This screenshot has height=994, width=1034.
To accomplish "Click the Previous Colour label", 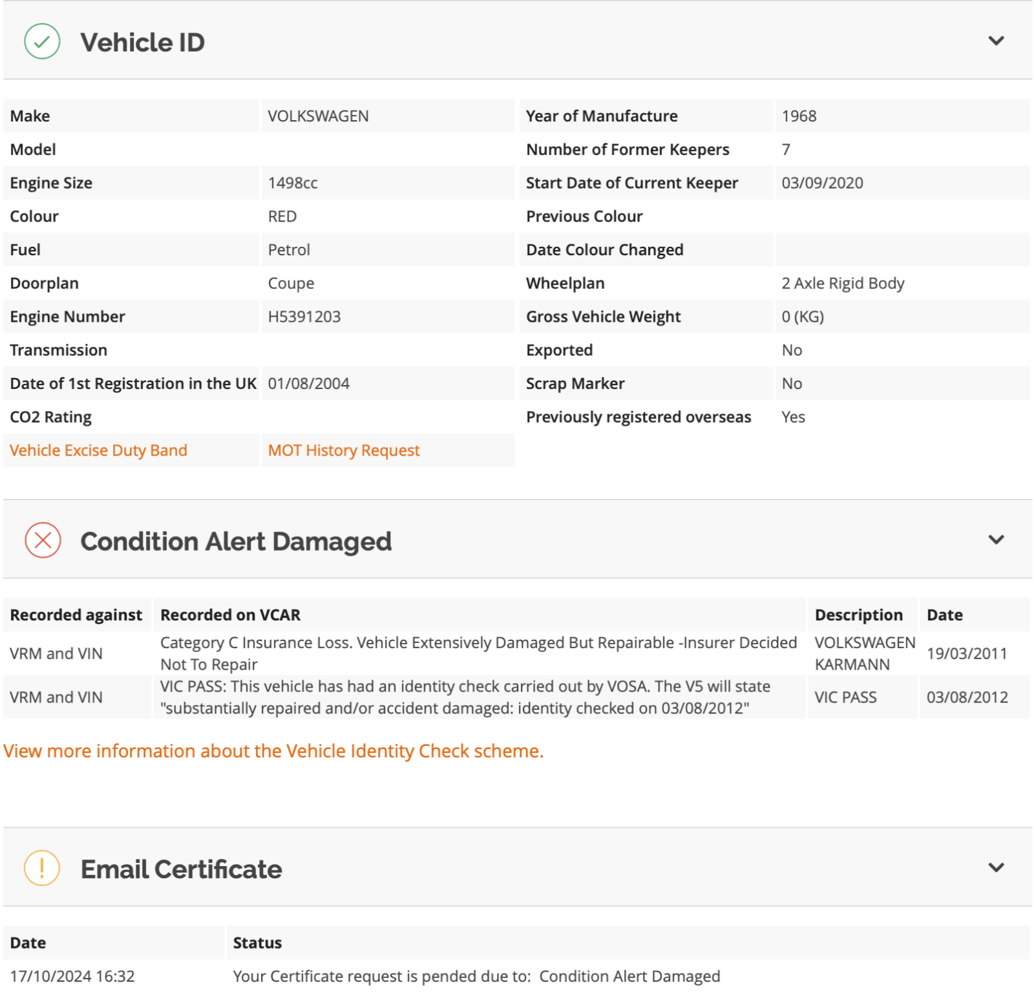I will pos(584,217).
